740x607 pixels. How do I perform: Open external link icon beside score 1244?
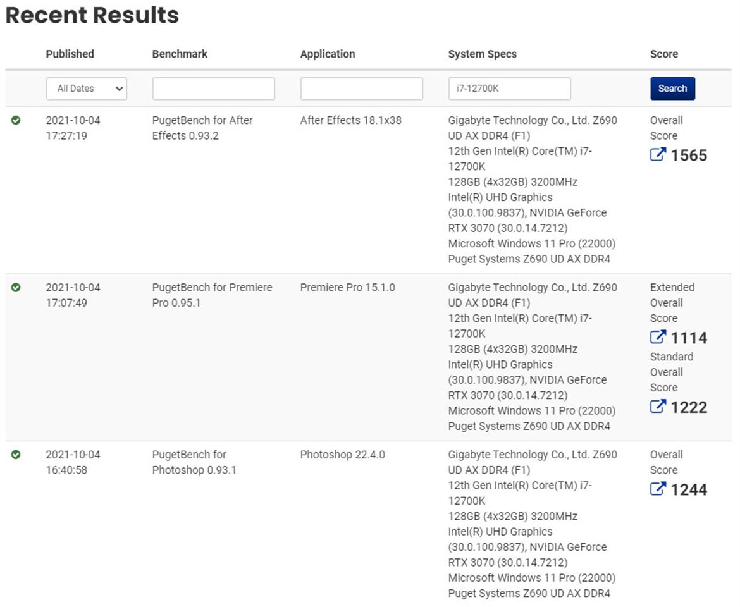tap(658, 489)
